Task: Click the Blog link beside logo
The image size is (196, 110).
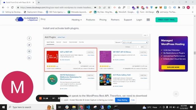Action: (x=43, y=19)
